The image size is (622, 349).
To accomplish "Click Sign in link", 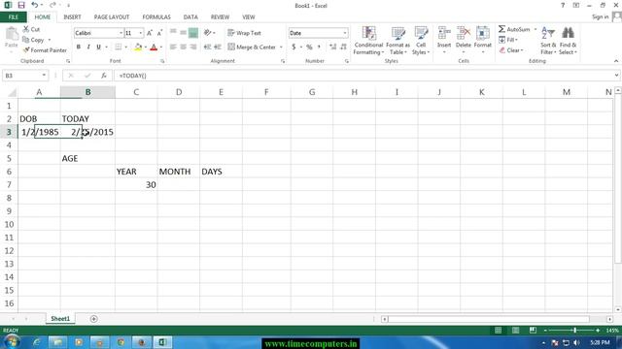I will click(601, 16).
